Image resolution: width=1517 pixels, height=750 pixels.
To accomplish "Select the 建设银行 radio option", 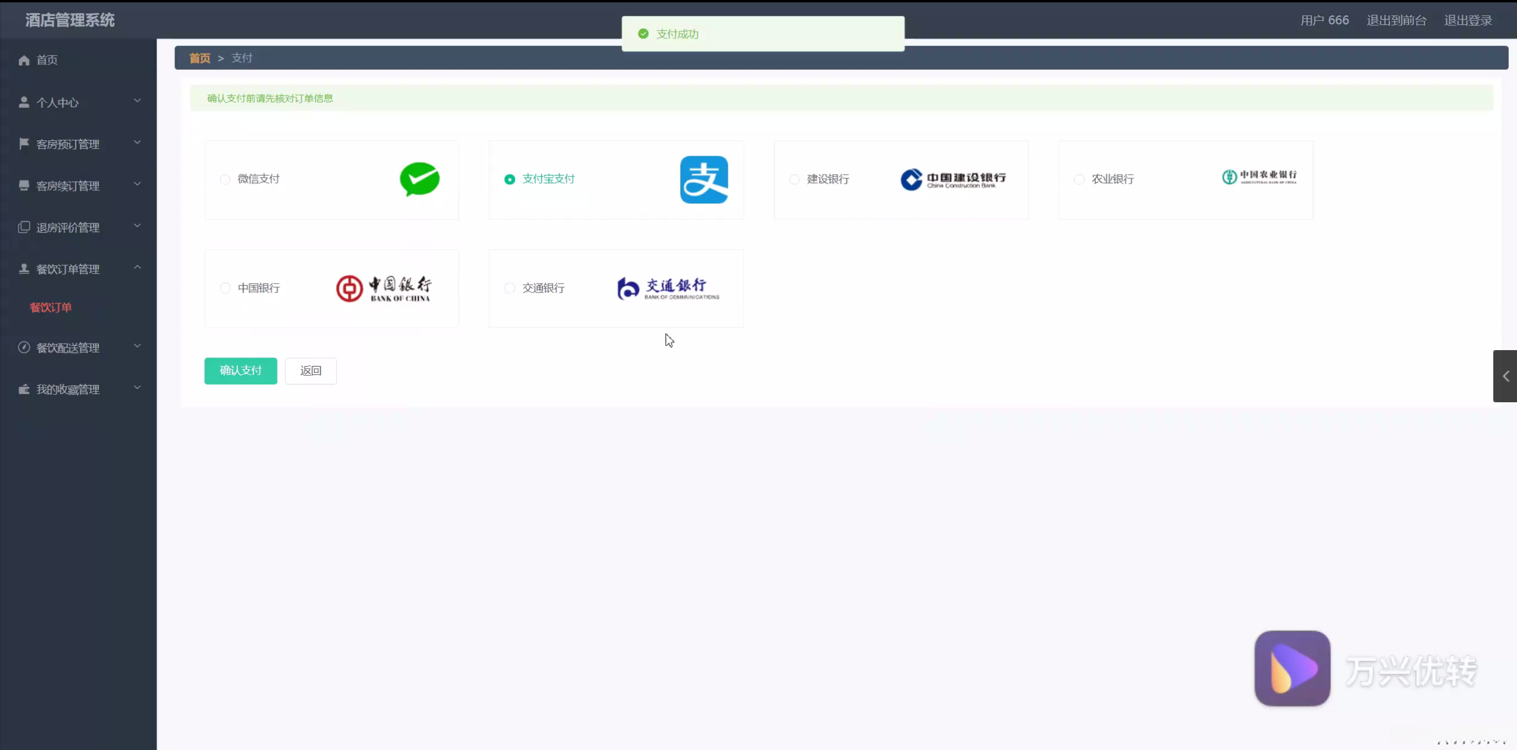I will click(x=794, y=179).
